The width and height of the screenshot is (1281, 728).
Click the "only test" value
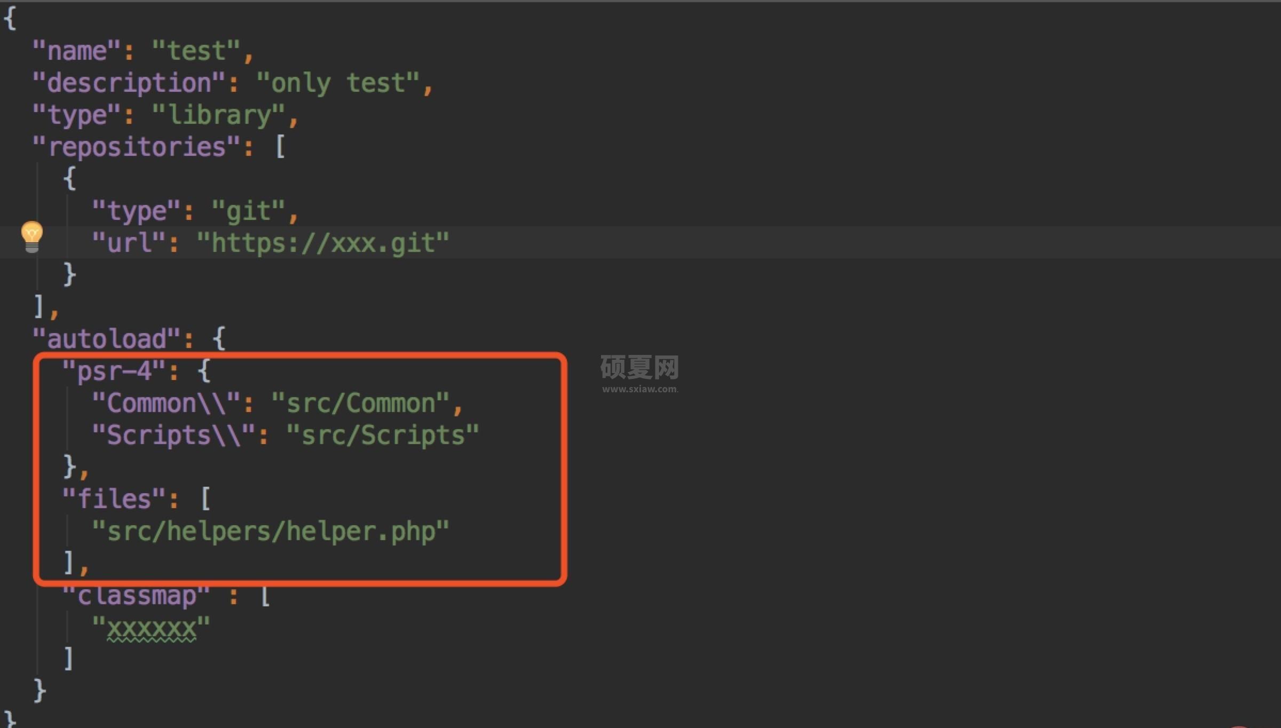click(338, 83)
